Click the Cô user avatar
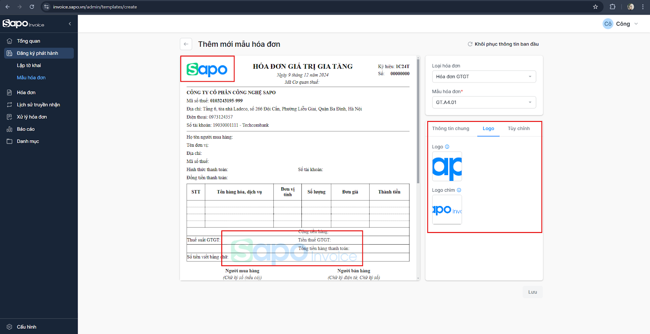650x334 pixels. click(608, 24)
